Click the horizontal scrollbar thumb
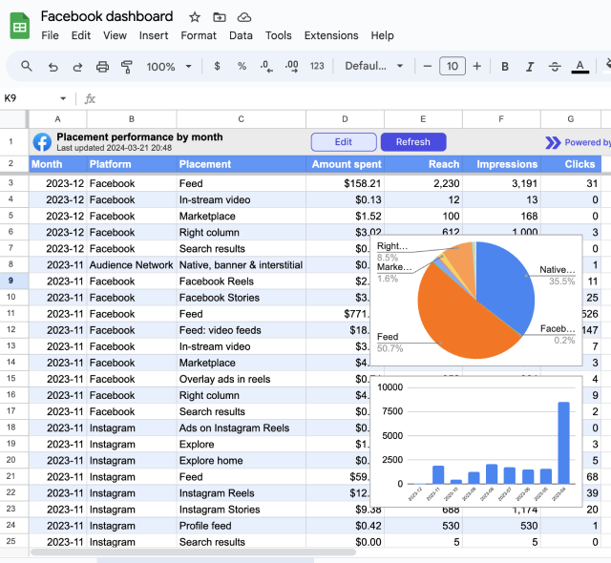This screenshot has height=563, width=611. click(x=193, y=553)
